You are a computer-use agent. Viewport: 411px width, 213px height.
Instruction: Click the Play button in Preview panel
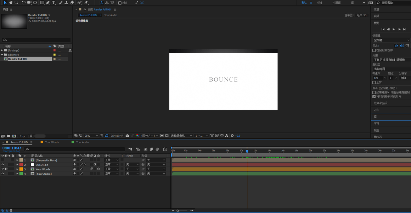[x=394, y=29]
